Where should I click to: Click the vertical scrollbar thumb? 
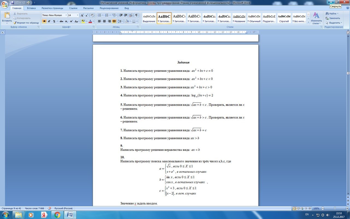click(x=348, y=73)
